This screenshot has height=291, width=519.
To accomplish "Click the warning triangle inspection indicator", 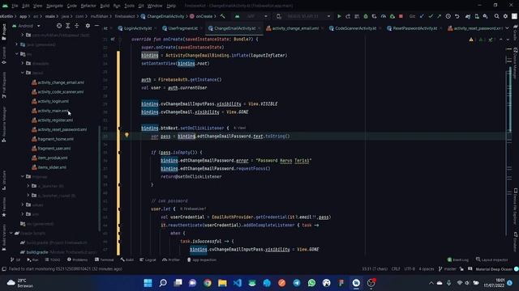I will [471, 40].
